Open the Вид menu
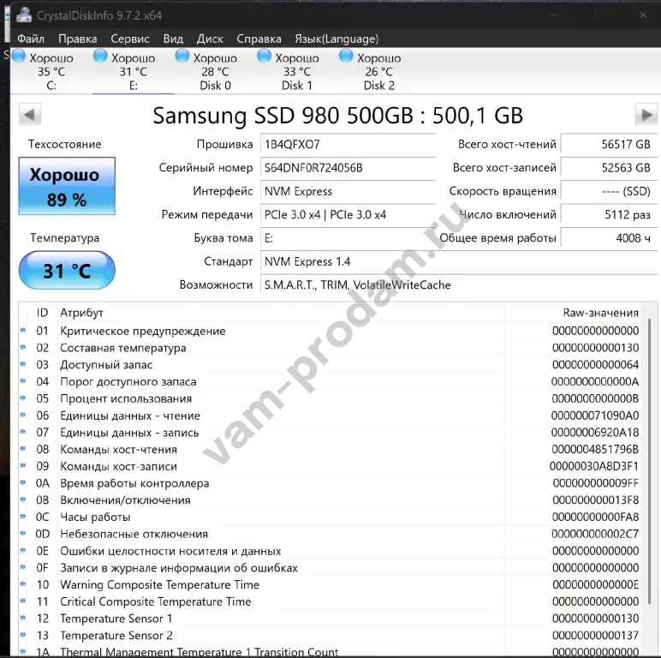Viewport: 661px width, 658px height. 173,39
